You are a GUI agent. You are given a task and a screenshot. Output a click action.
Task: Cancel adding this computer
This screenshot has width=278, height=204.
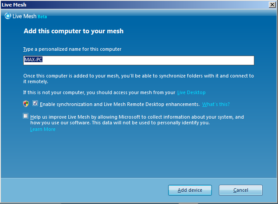click(x=241, y=190)
